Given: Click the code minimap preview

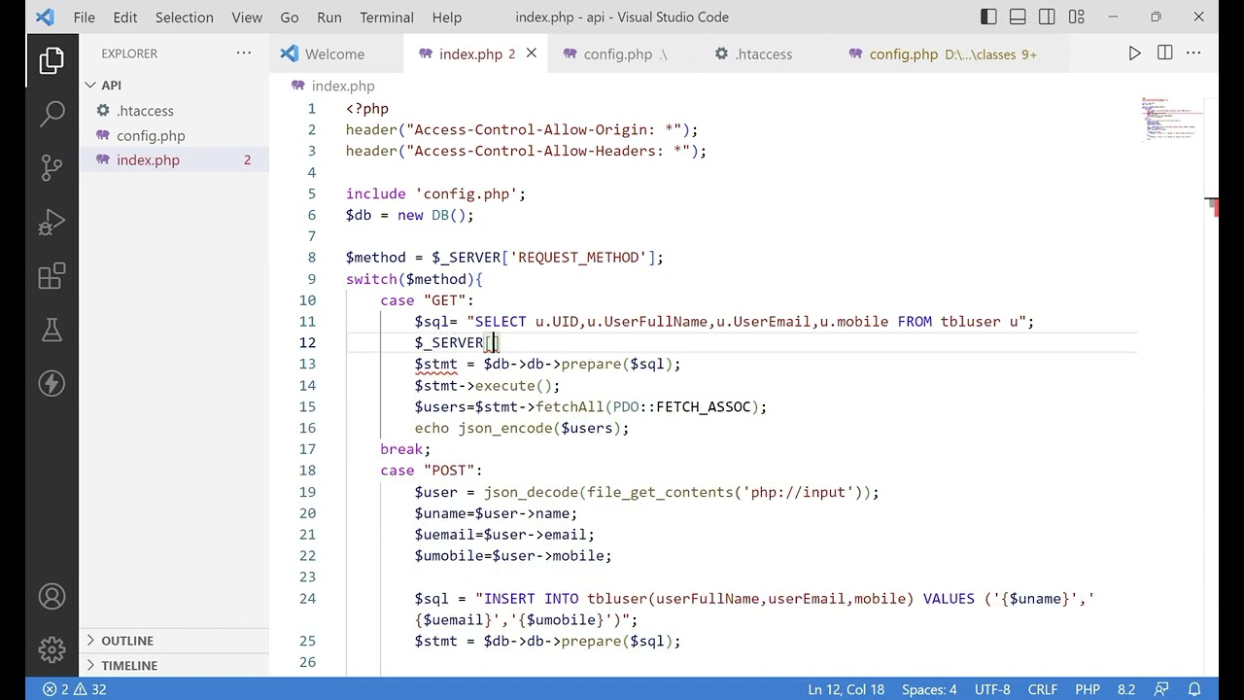Looking at the screenshot, I should point(1171,120).
